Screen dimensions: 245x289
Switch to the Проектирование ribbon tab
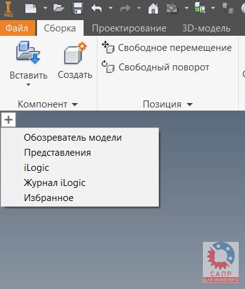[x=129, y=28]
